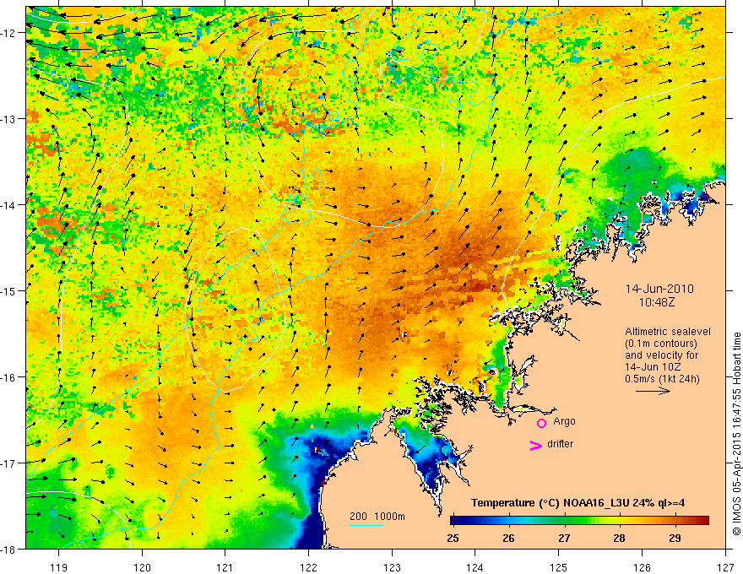This screenshot has width=743, height=574.
Task: Click the color bar value 26
Action: 508,538
